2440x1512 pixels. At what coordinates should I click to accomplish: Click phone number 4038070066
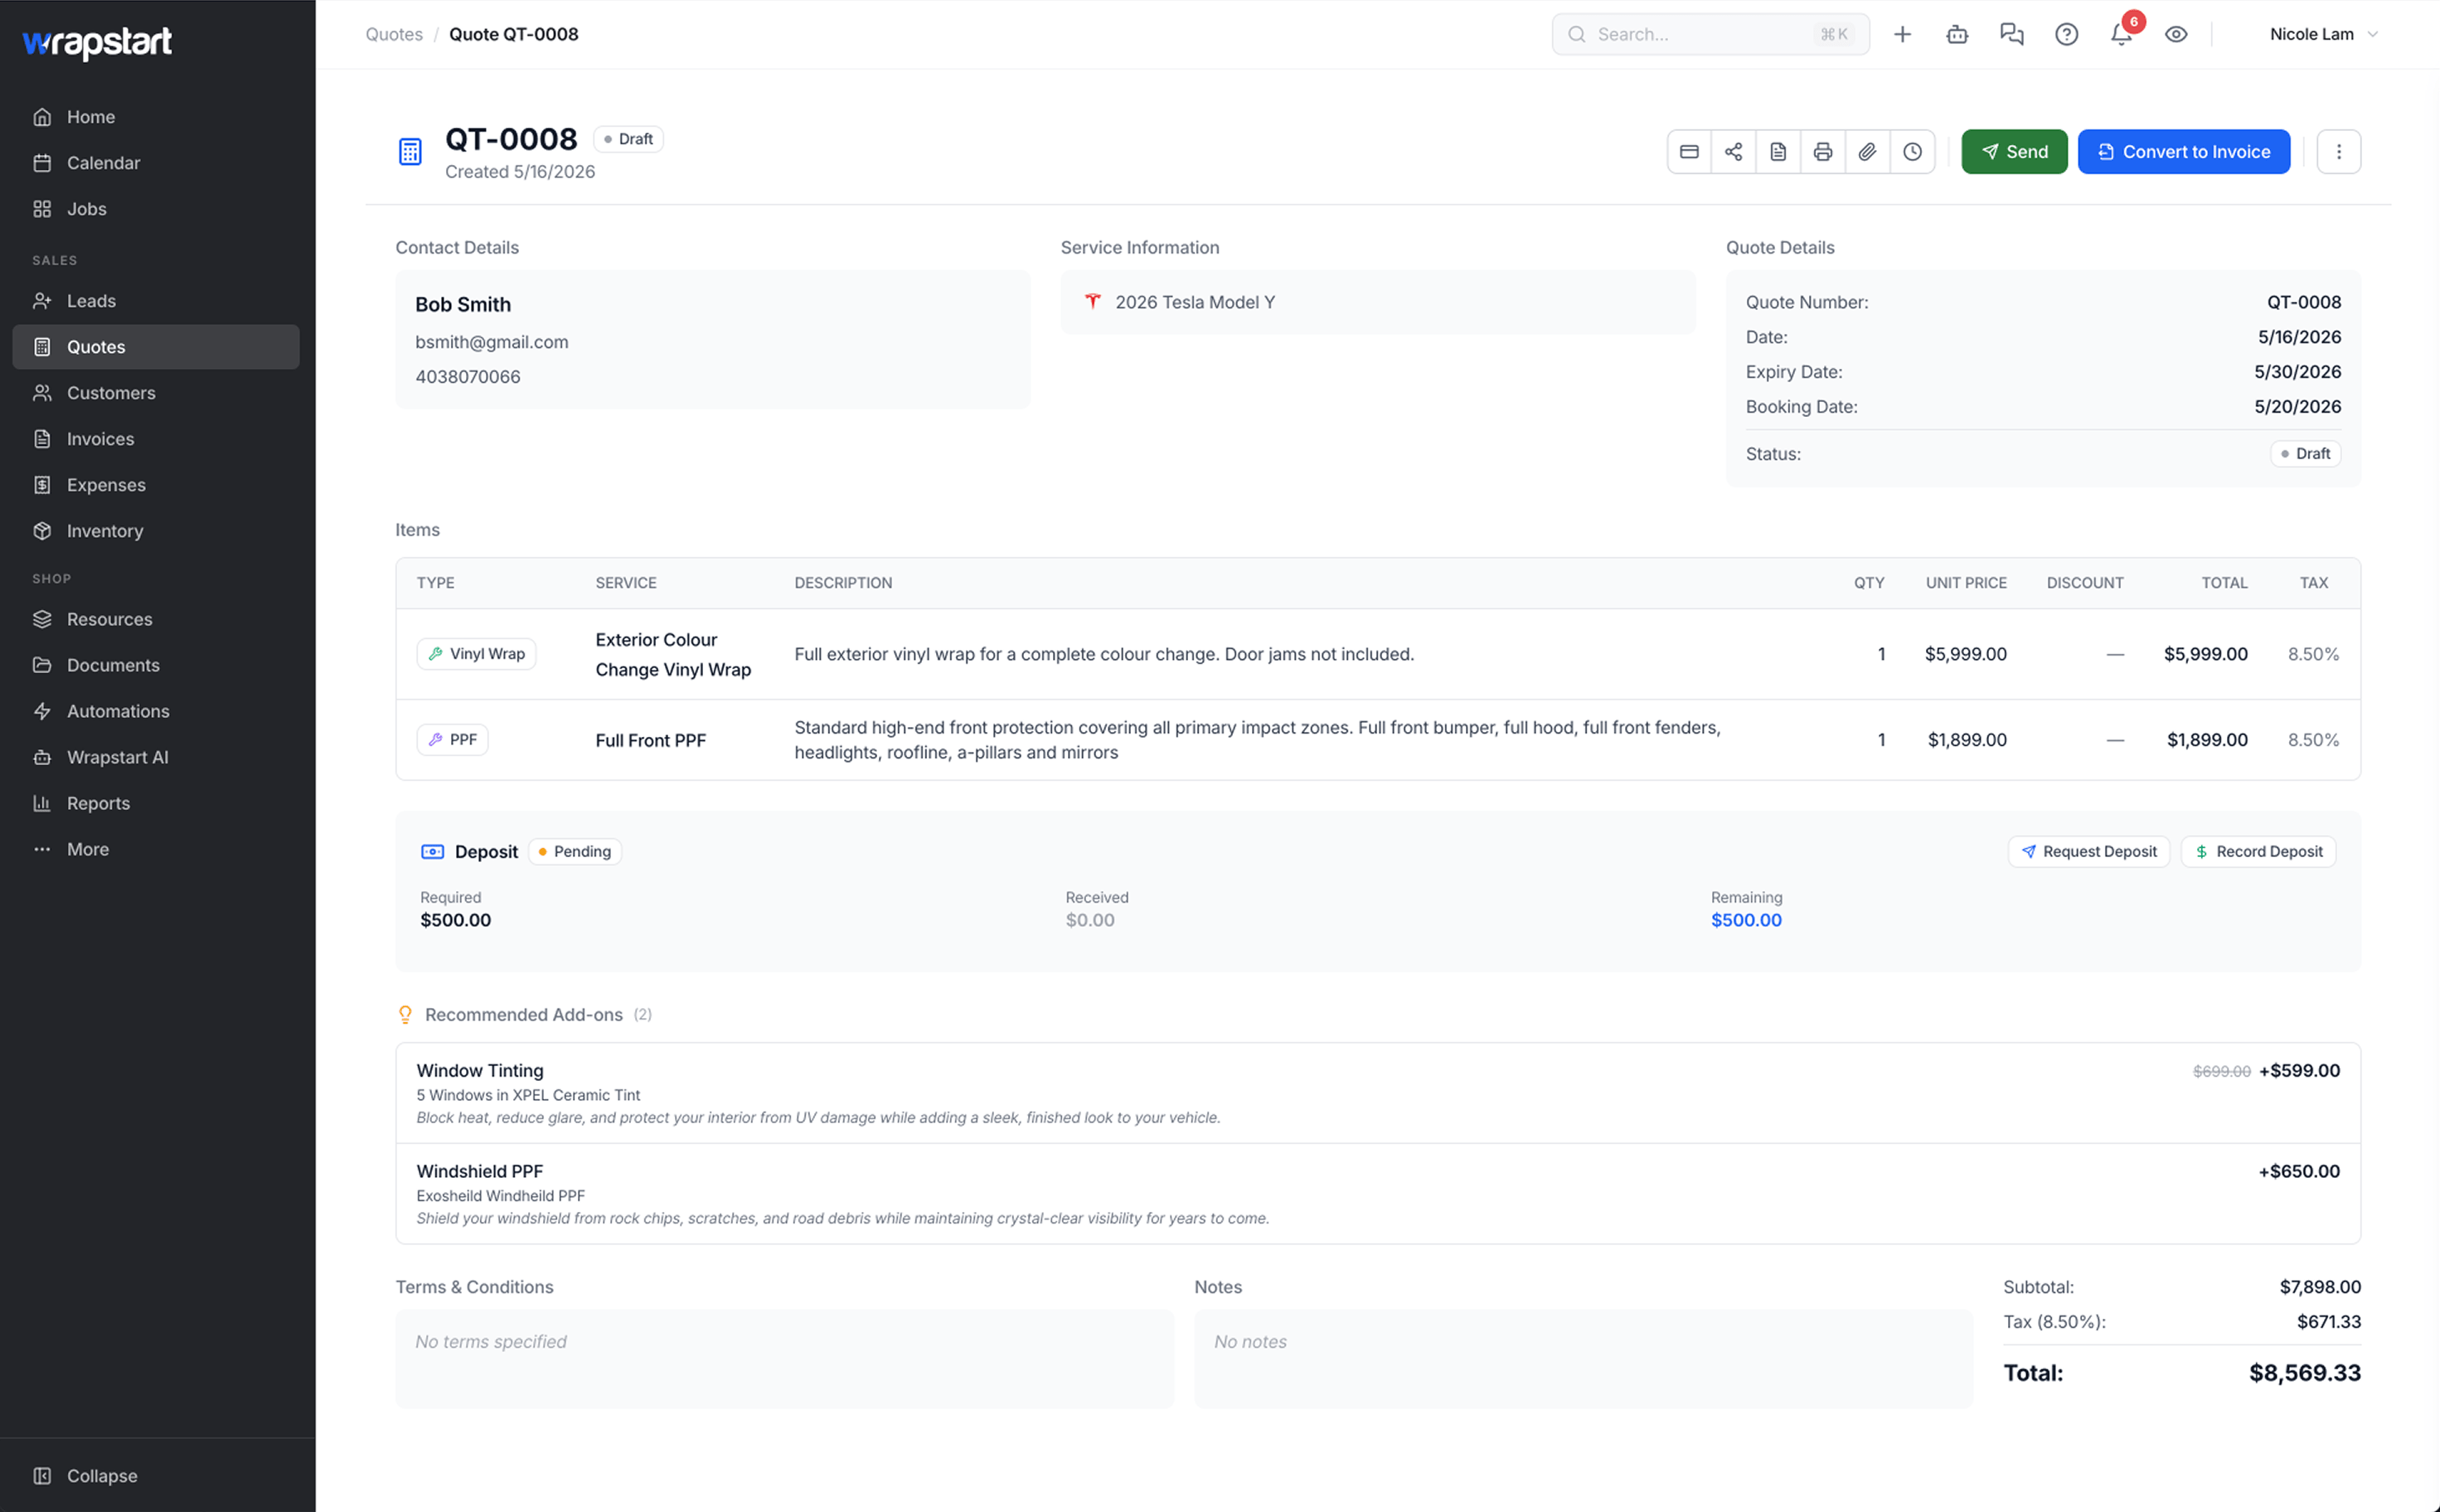point(468,377)
